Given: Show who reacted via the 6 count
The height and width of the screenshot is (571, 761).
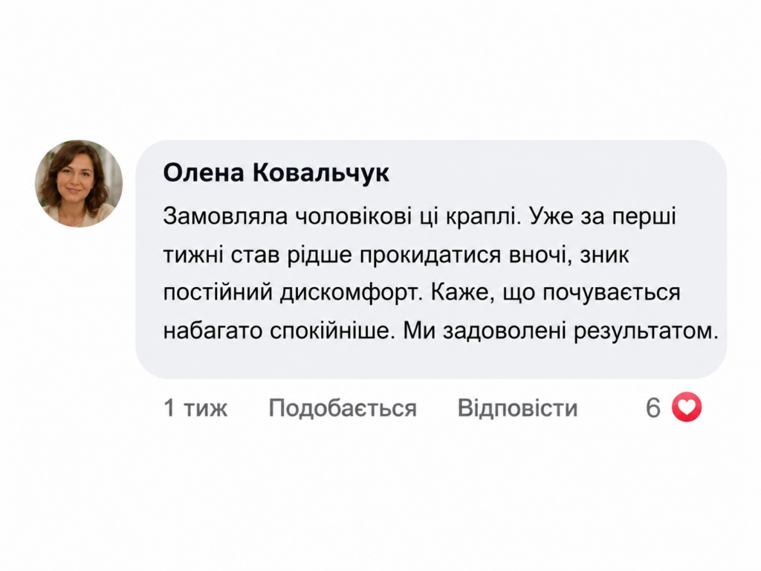Looking at the screenshot, I should [x=653, y=408].
